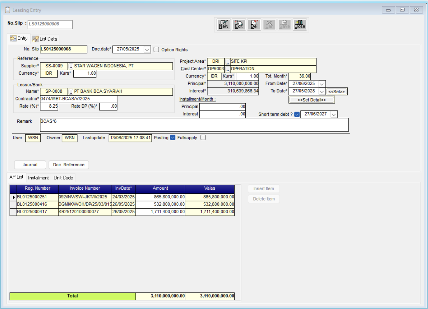Click the InvDate column header
This screenshot has height=309, width=428.
click(x=124, y=188)
